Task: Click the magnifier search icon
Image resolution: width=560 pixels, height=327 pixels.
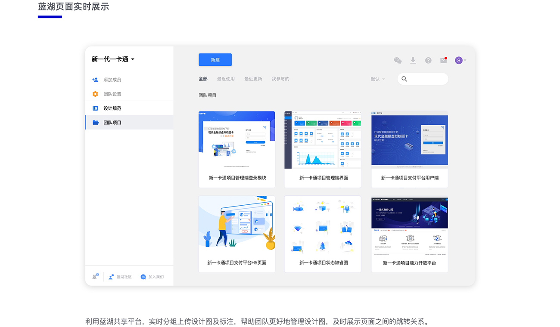Action: click(404, 79)
